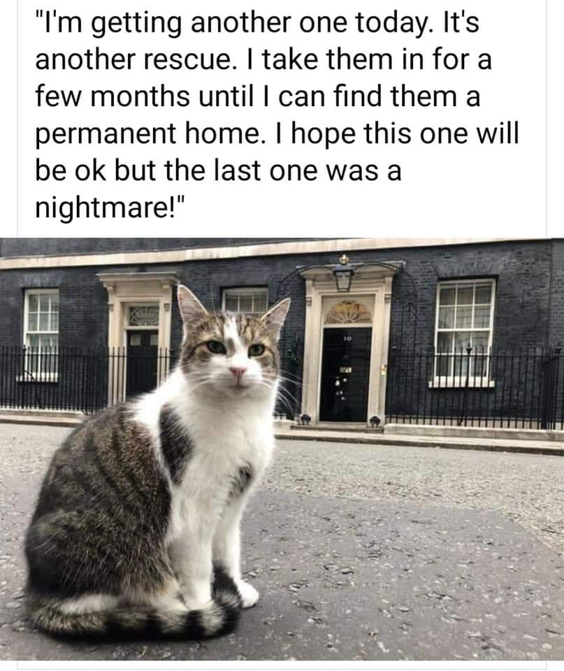The image size is (564, 671).
Task: Click the words "another rescue" in the caption
Action: (134, 59)
